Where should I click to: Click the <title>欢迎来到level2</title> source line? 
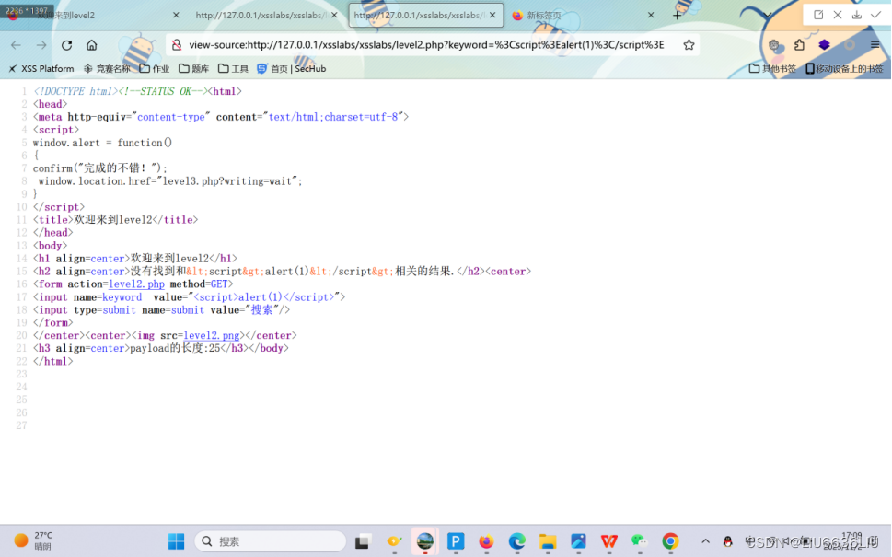coord(115,220)
